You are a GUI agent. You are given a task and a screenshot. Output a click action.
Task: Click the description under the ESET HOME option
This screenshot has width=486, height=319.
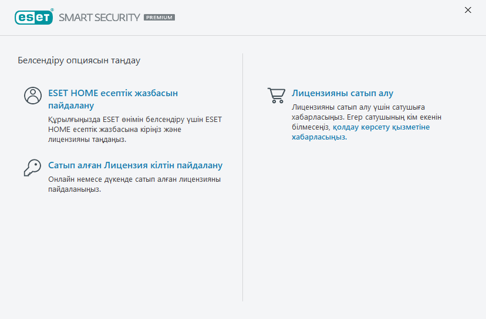coord(134,130)
